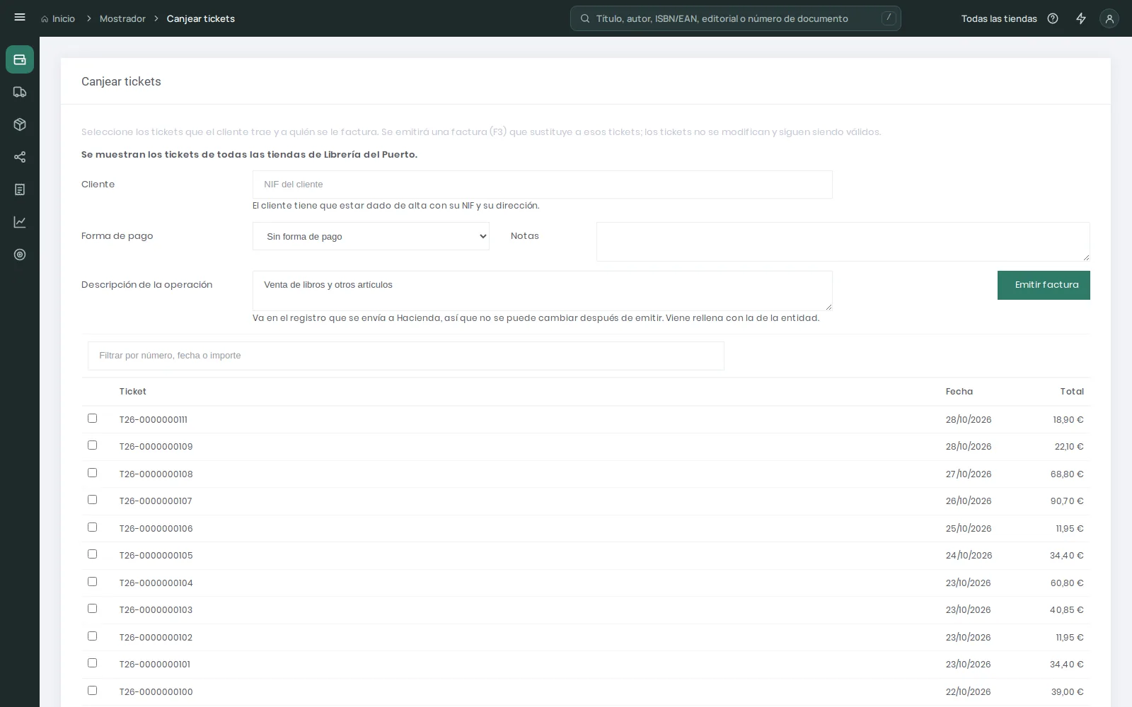Open the Mostrador cash register sidebar icon
This screenshot has height=707, width=1132.
[20, 59]
